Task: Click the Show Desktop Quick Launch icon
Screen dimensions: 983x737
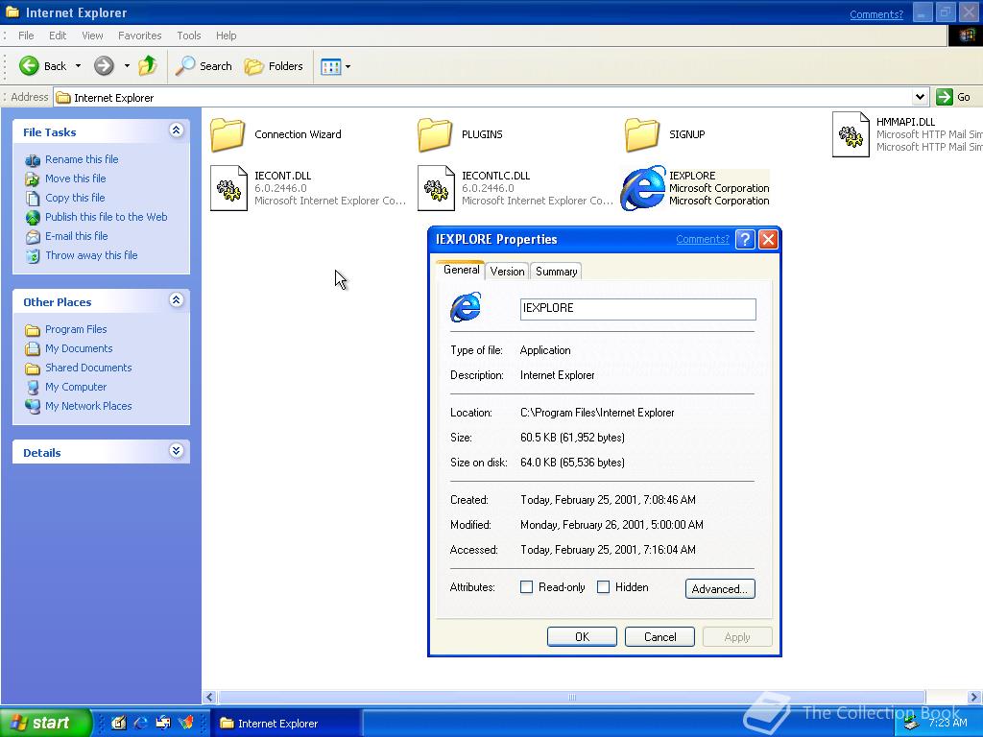Action: (118, 723)
